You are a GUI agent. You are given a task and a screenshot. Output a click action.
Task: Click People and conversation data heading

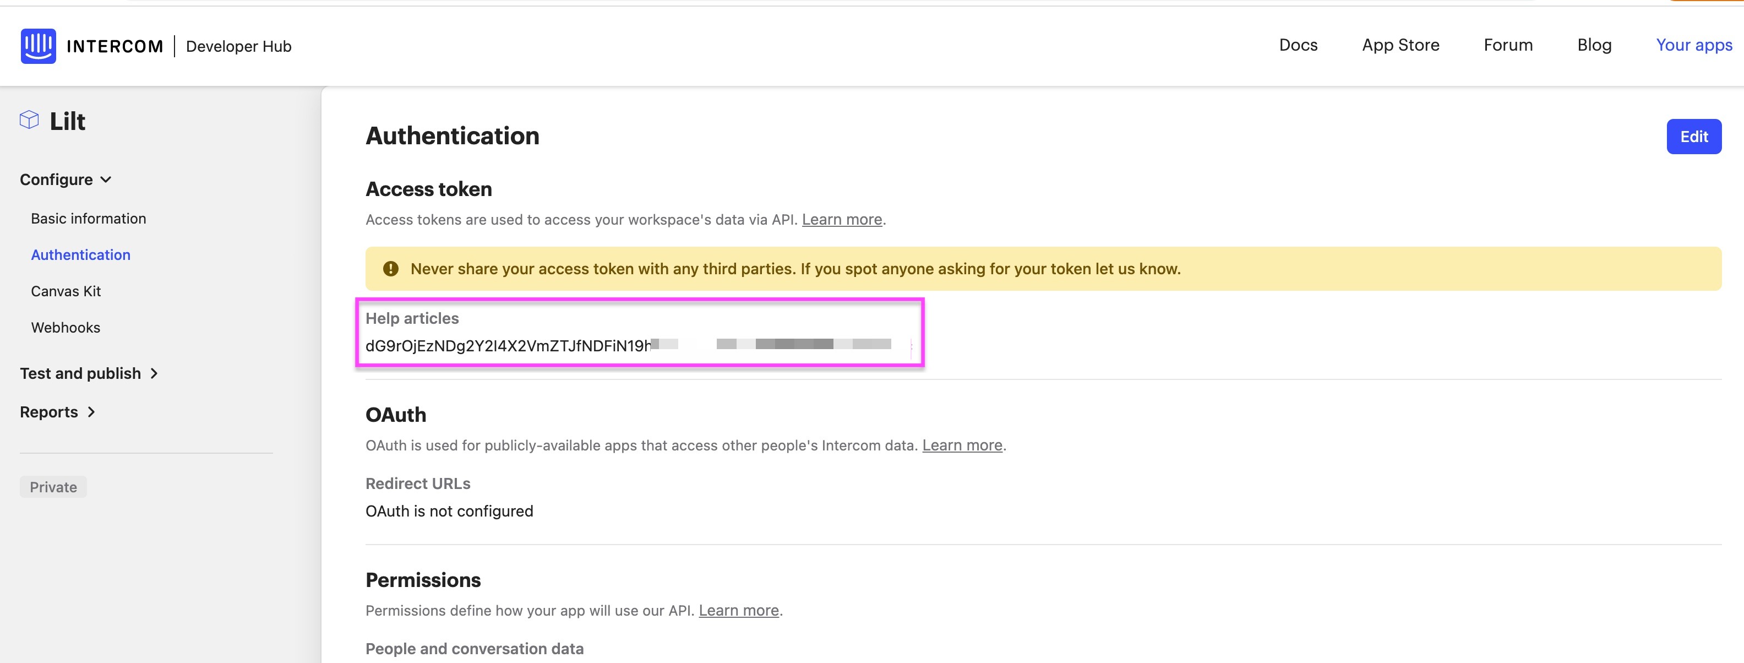click(474, 649)
